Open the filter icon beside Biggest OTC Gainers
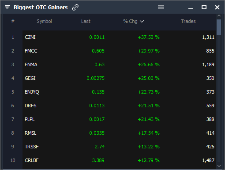This screenshot has height=170, width=225. pos(7,7)
